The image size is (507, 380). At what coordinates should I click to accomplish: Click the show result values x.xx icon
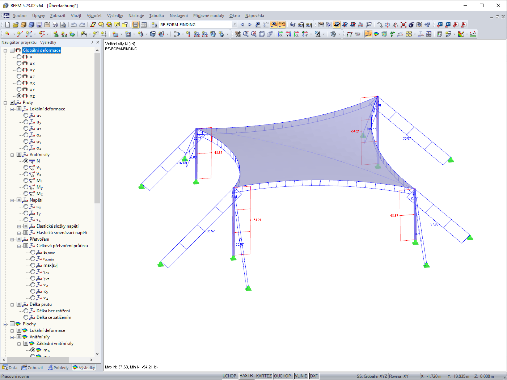coord(282,25)
